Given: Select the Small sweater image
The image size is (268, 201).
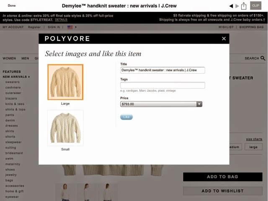Looking at the screenshot, I should click(65, 128).
